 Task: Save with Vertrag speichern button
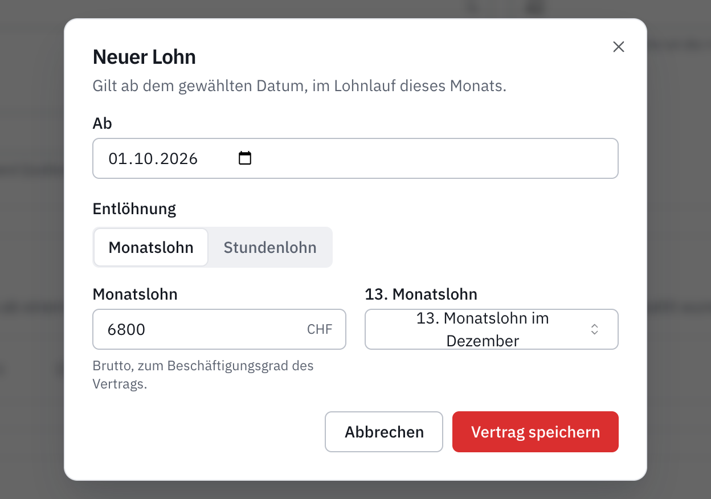coord(536,432)
